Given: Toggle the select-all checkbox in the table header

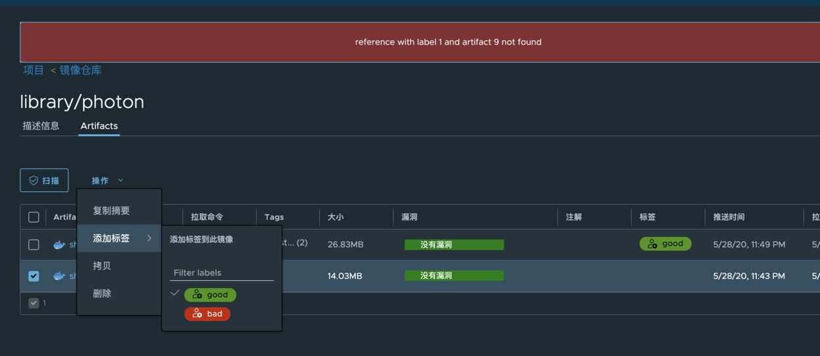Looking at the screenshot, I should click(34, 216).
